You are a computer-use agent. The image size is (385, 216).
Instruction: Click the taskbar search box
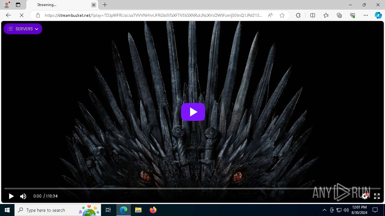(58, 210)
